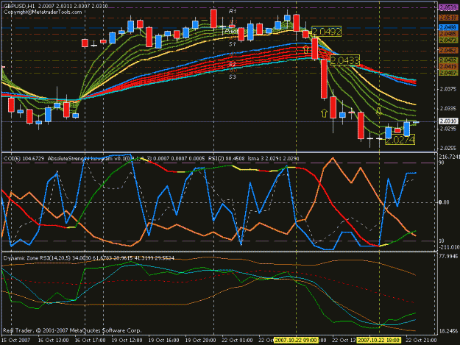The height and width of the screenshot is (345, 460).
Task: Select the up arrow beside the 2.0335 level
Action: click(x=324, y=113)
